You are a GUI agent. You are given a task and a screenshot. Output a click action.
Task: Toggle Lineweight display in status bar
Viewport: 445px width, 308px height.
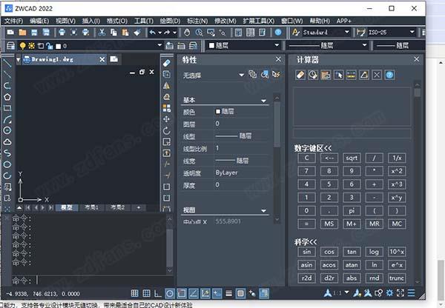click(228, 293)
